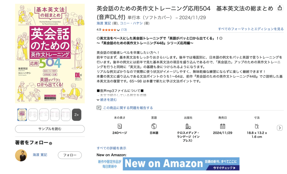Image resolution: width=287 pixels, height=174 pixels.
Task: Click the report-issue speech bubble icon
Action: (x=99, y=108)
